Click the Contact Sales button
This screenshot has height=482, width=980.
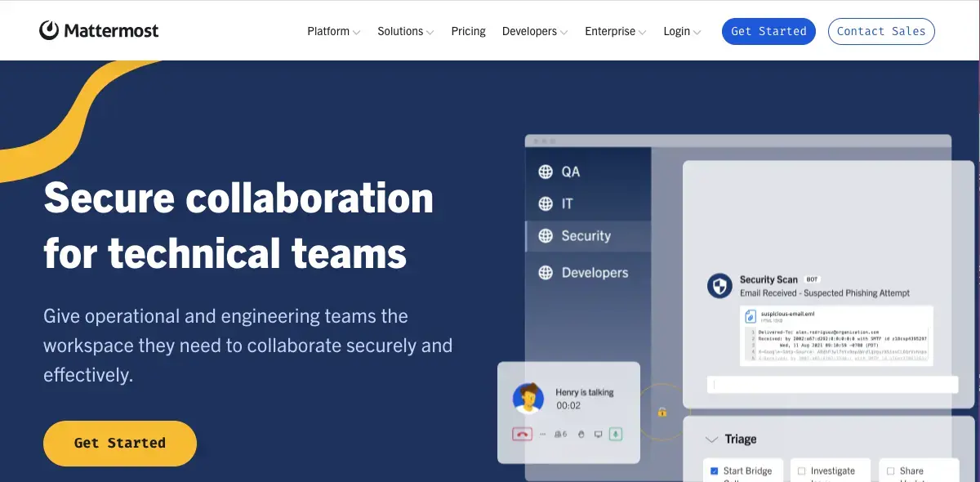pyautogui.click(x=881, y=31)
